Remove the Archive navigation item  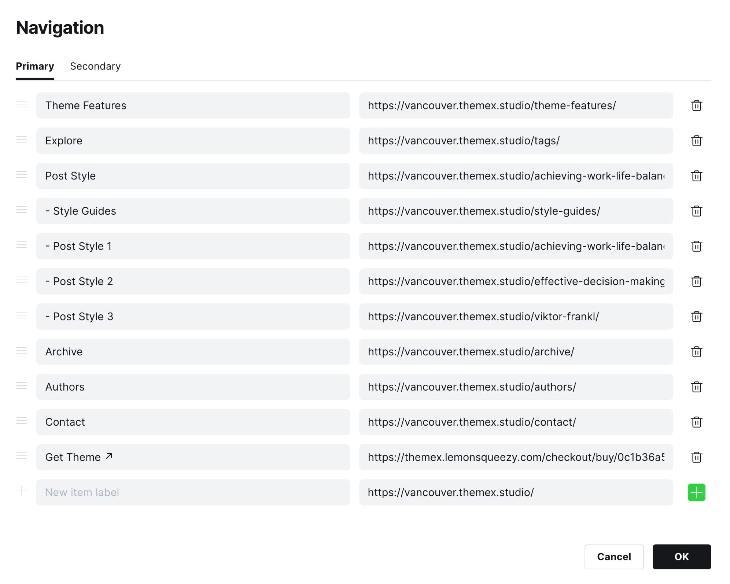696,352
